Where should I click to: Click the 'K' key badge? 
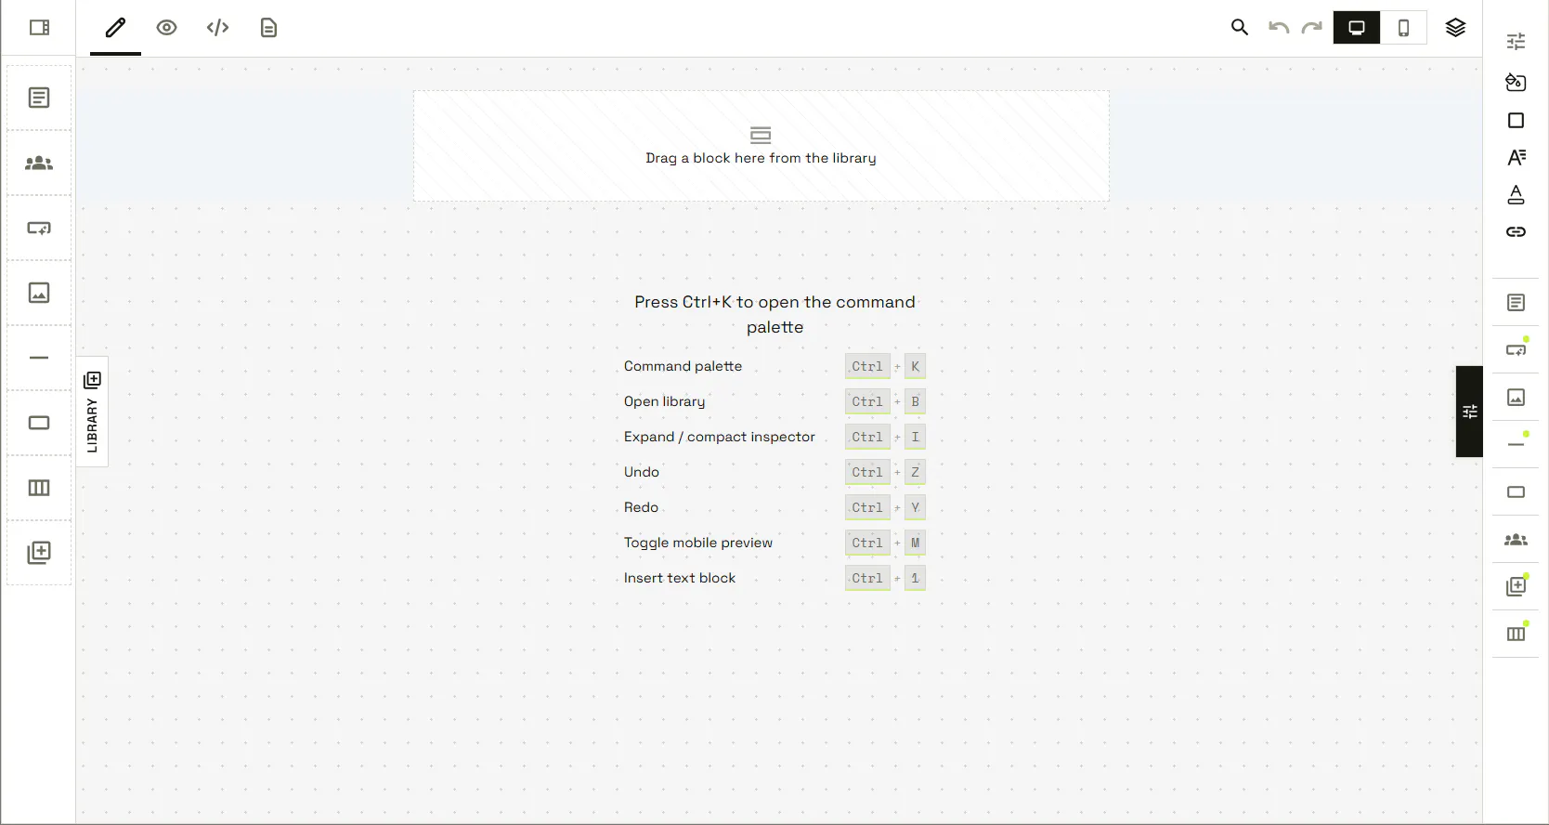(x=915, y=366)
